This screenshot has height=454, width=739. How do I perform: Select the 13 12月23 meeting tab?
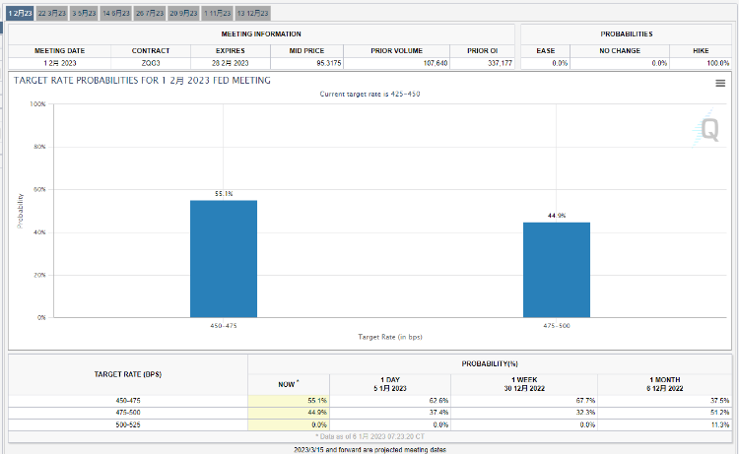coord(251,13)
